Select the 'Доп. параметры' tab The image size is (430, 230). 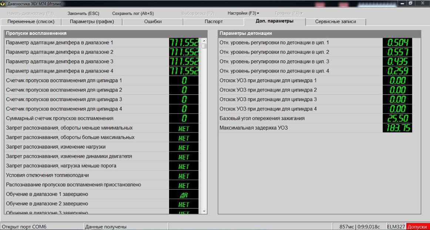click(275, 21)
